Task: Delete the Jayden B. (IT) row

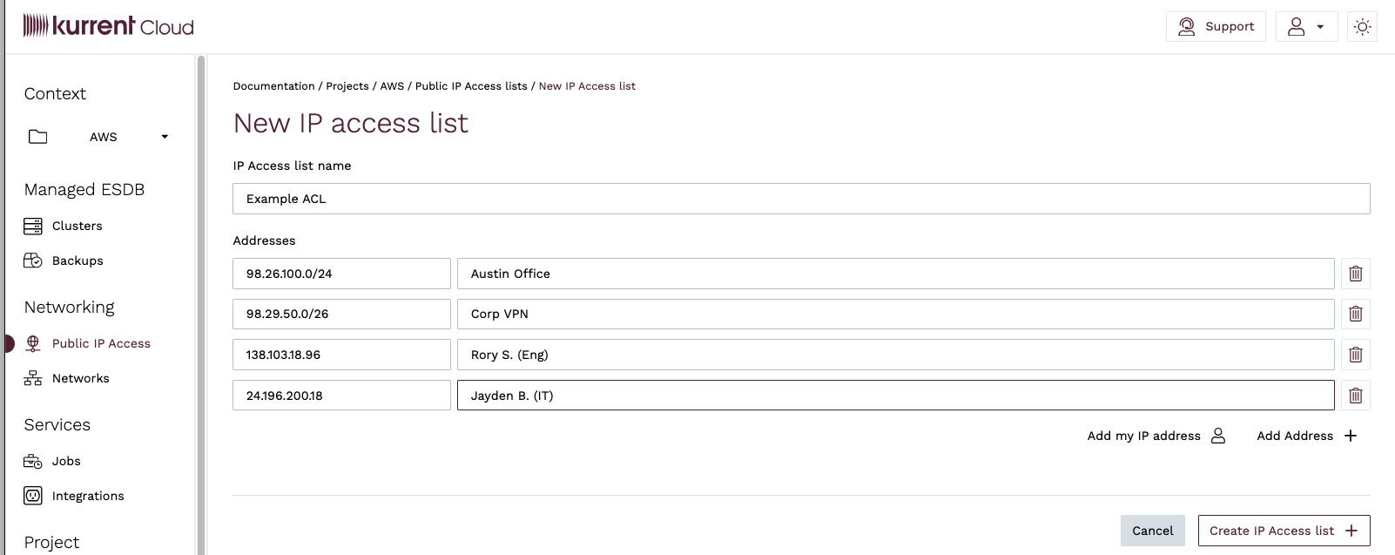Action: click(1355, 396)
